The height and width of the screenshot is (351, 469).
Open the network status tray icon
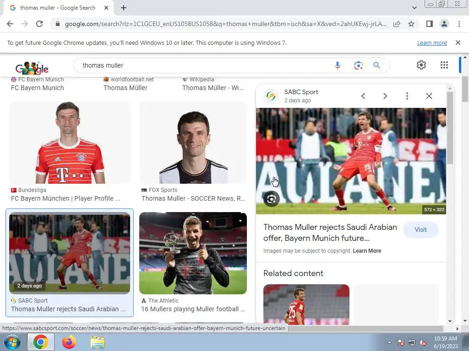412,343
